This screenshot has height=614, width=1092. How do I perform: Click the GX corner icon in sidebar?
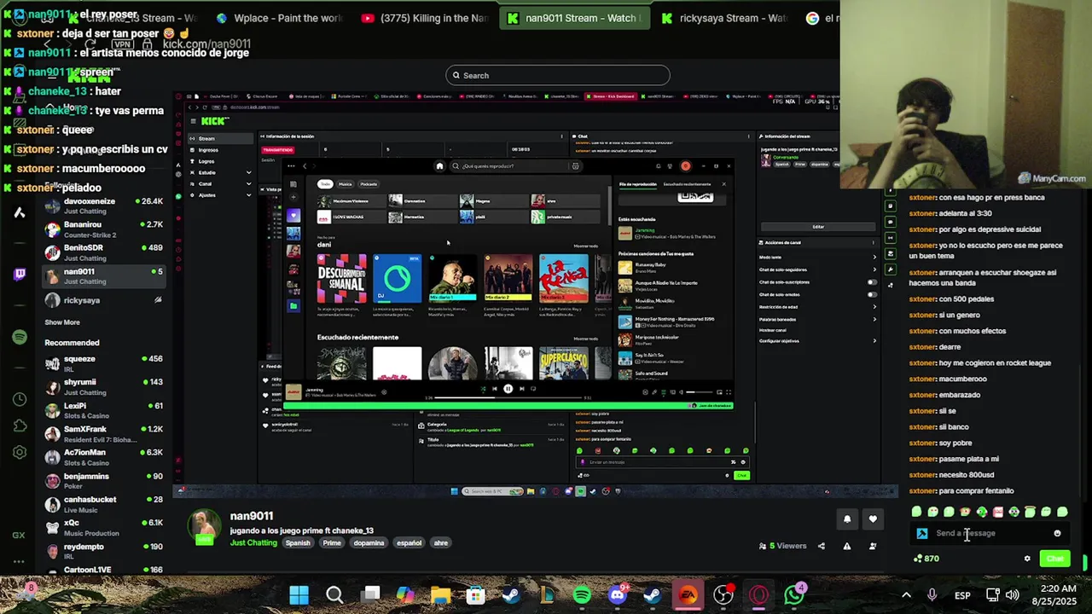(19, 536)
